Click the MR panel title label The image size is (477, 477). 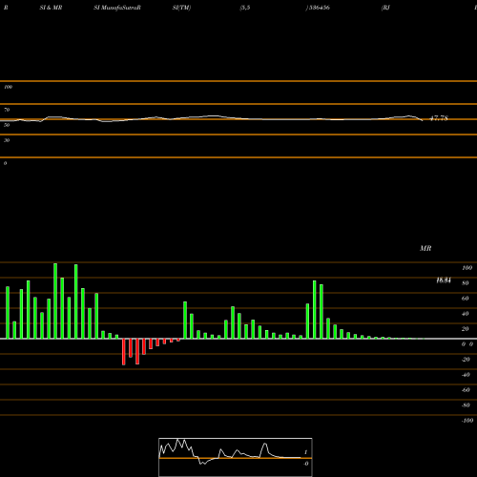pos(425,248)
